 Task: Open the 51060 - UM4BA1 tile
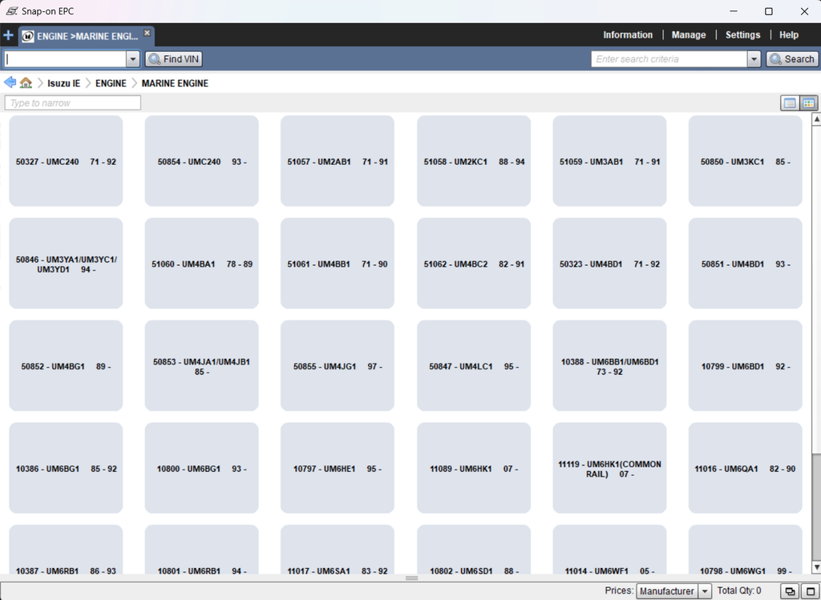201,264
